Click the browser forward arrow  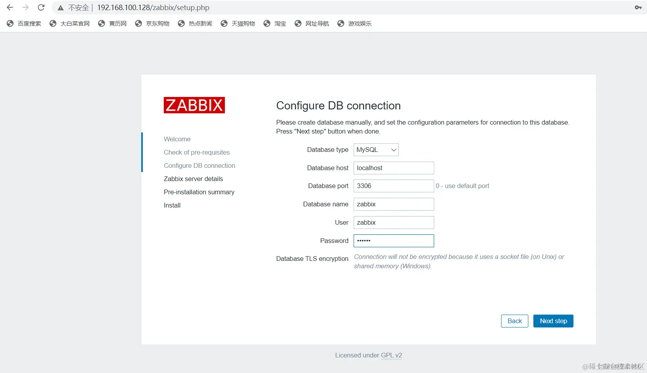point(26,7)
